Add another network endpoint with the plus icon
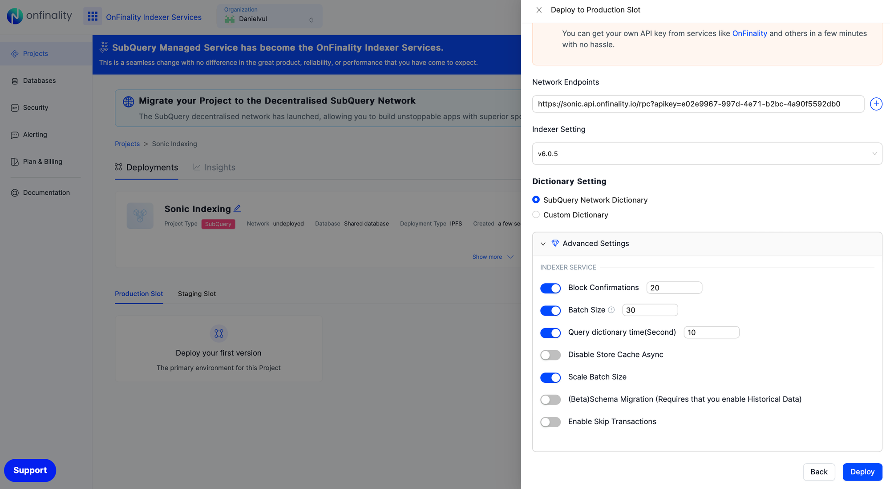Screen dimensions: 890x489 pyautogui.click(x=876, y=104)
